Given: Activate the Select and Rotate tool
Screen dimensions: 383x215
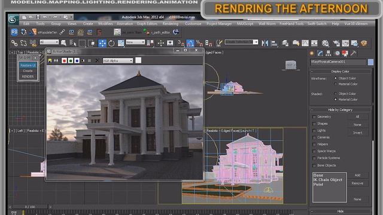Looking at the screenshot, I should point(111,43).
